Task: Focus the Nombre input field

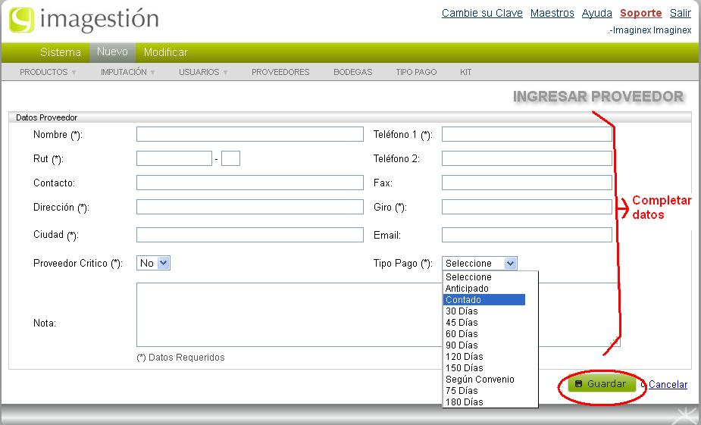Action: 250,134
